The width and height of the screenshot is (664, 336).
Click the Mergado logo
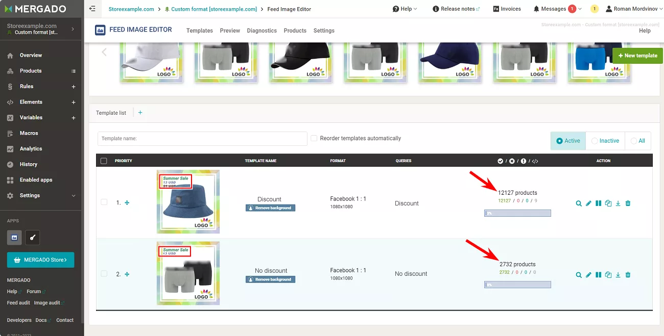click(34, 9)
